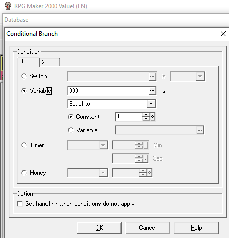Click diamond button beside Constant spinner
The width and height of the screenshot is (229, 238).
click(x=152, y=116)
